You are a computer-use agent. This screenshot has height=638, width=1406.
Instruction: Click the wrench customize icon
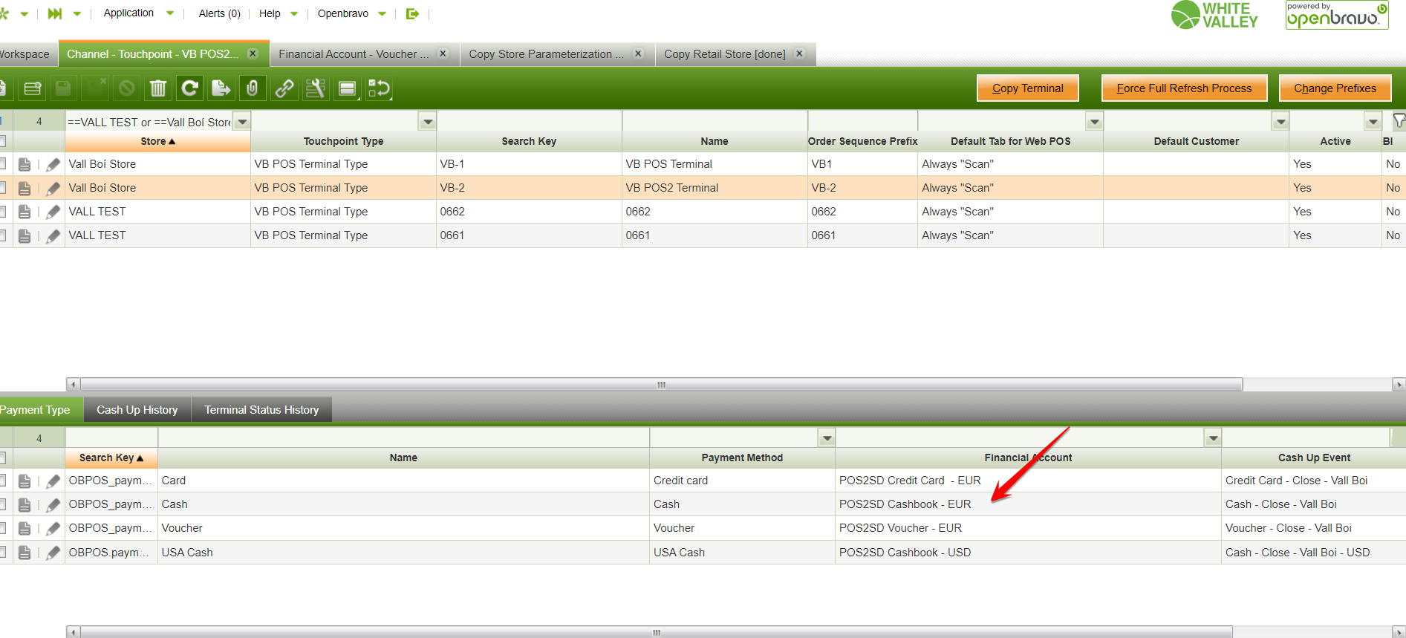point(316,89)
